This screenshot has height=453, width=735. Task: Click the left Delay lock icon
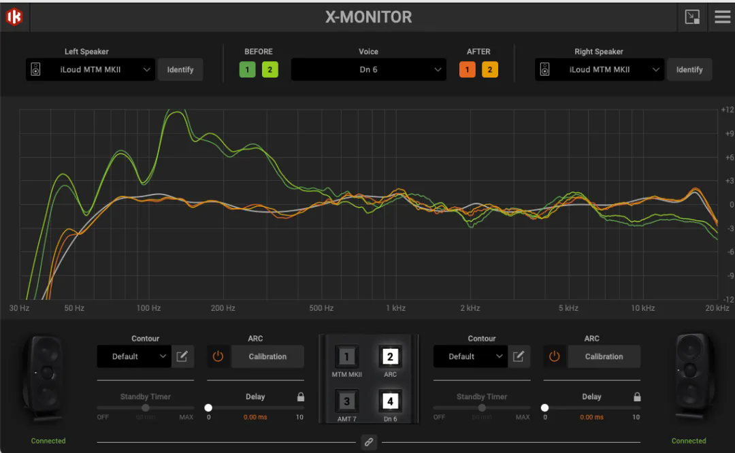tap(301, 397)
